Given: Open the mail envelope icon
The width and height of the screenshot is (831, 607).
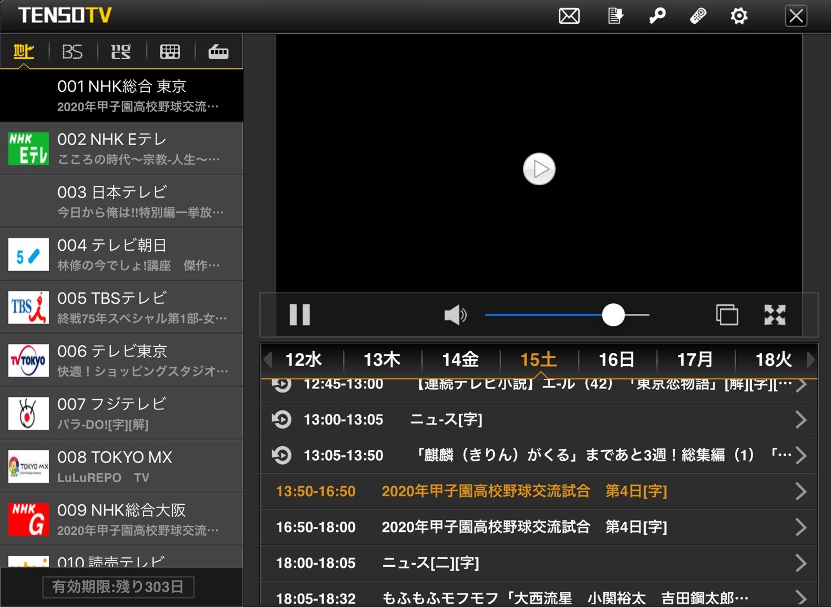Looking at the screenshot, I should [x=569, y=16].
